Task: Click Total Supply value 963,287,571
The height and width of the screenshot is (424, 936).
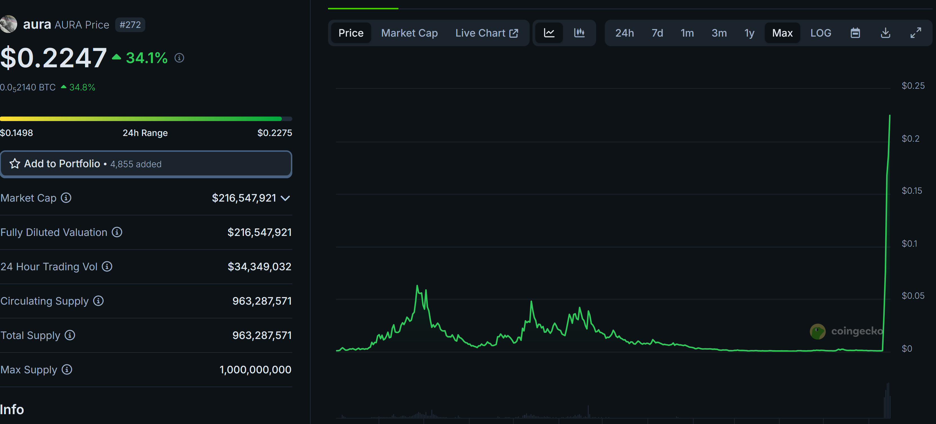Action: coord(262,335)
